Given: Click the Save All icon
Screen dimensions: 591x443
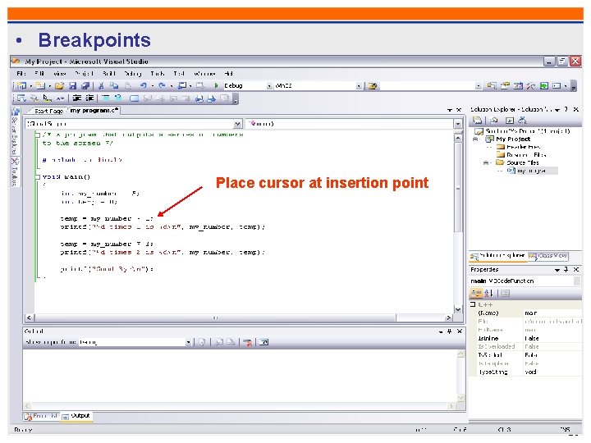Looking at the screenshot, I should click(85, 86).
